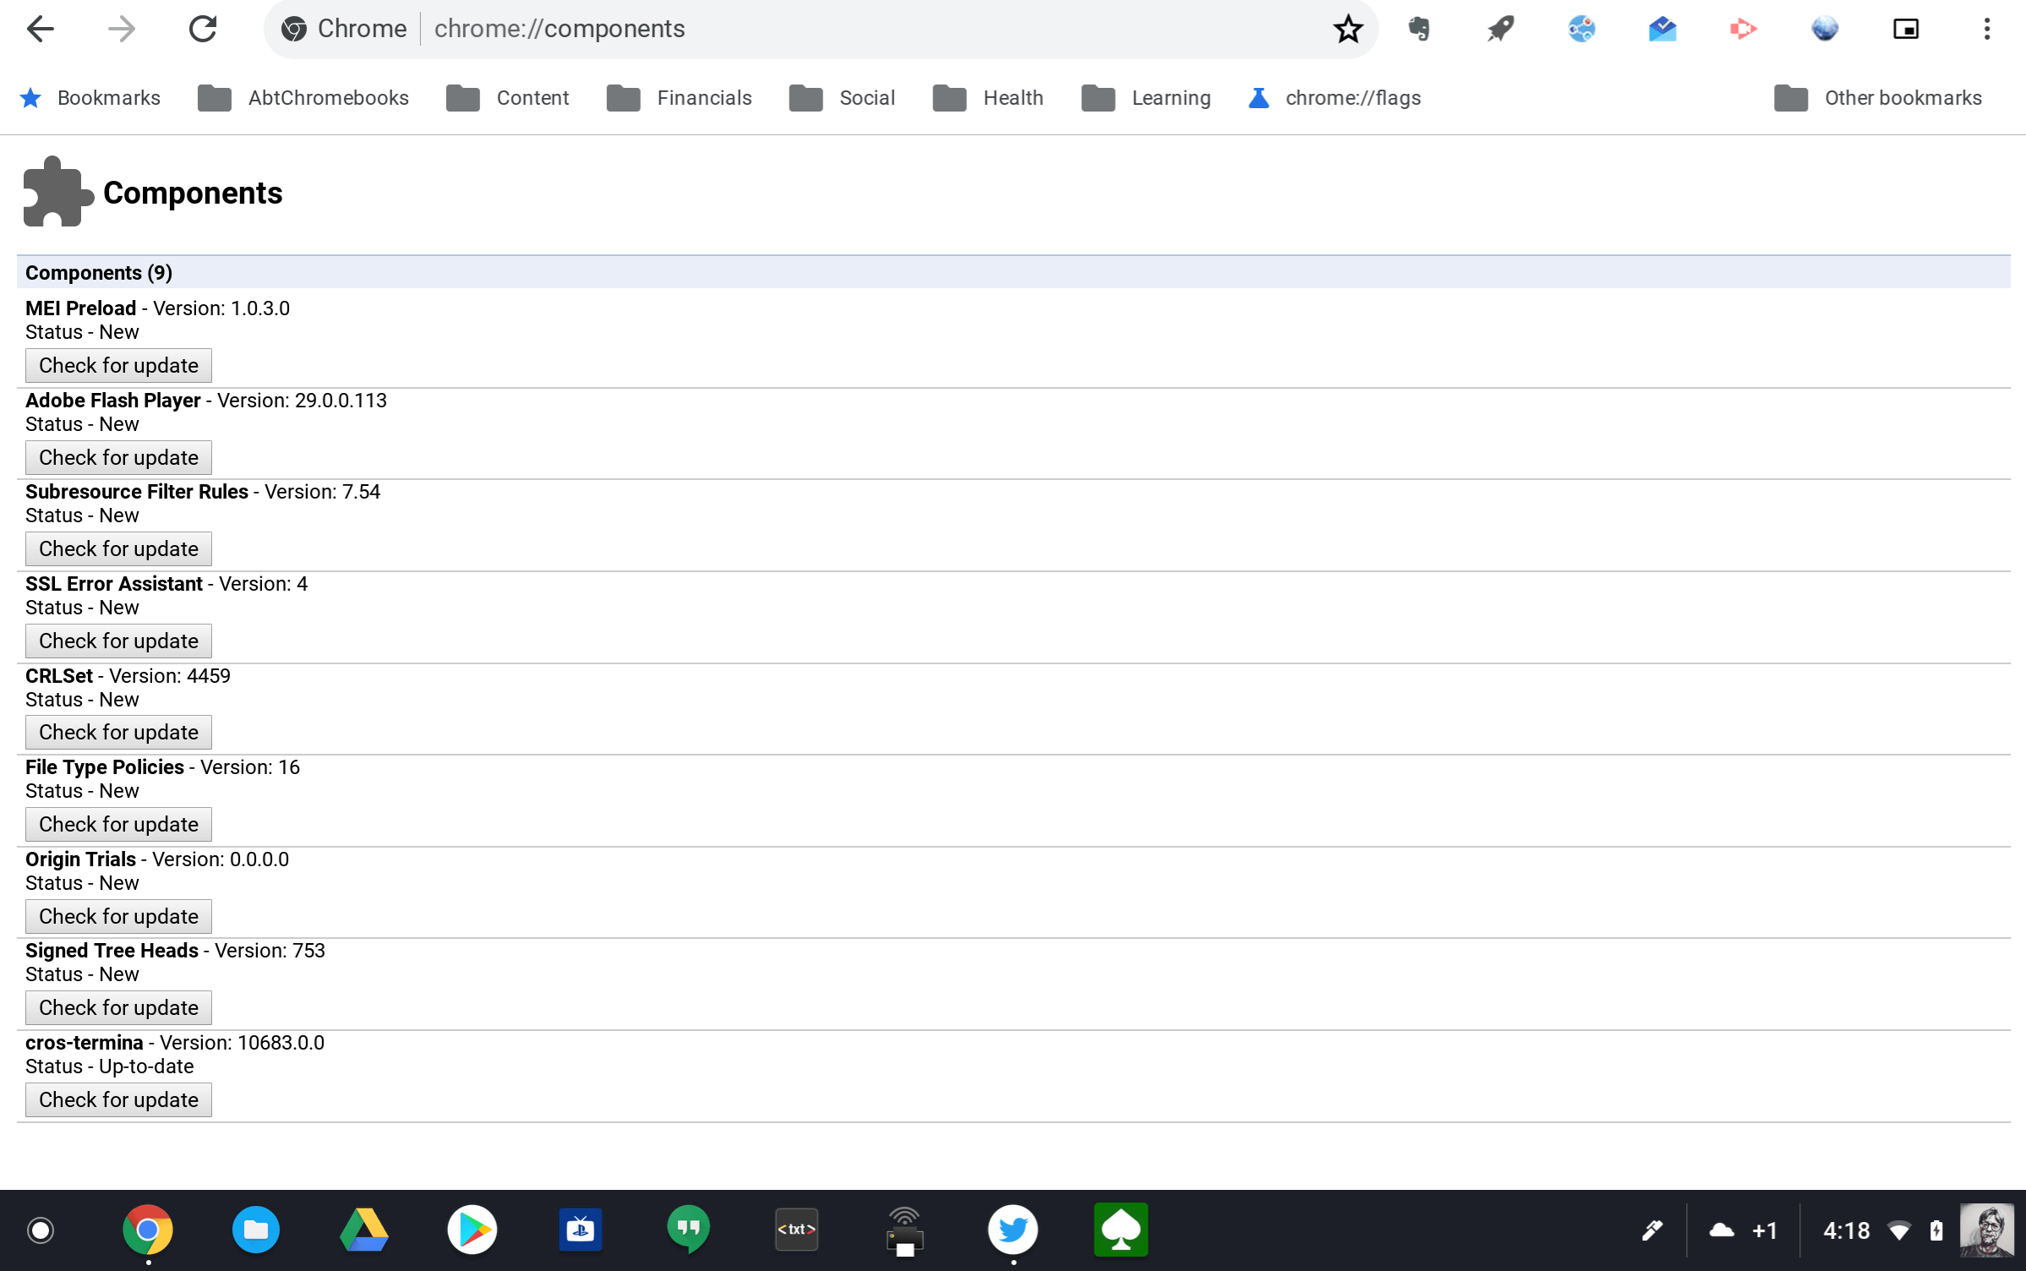
Task: Reload the components page
Action: (203, 29)
